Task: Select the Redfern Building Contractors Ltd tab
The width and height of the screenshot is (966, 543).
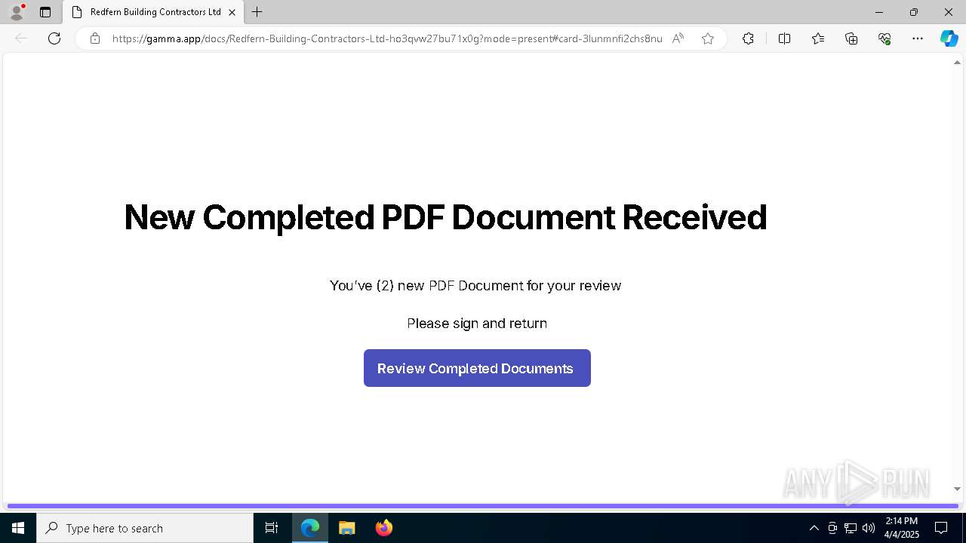Action: [154, 12]
